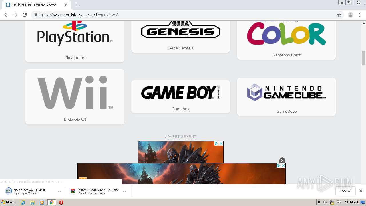Image resolution: width=366 pixels, height=206 pixels.
Task: Click the Nintendo Wii label
Action: tap(75, 120)
